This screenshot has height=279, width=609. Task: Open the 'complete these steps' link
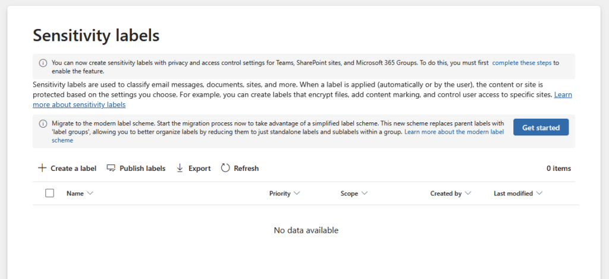coord(522,63)
